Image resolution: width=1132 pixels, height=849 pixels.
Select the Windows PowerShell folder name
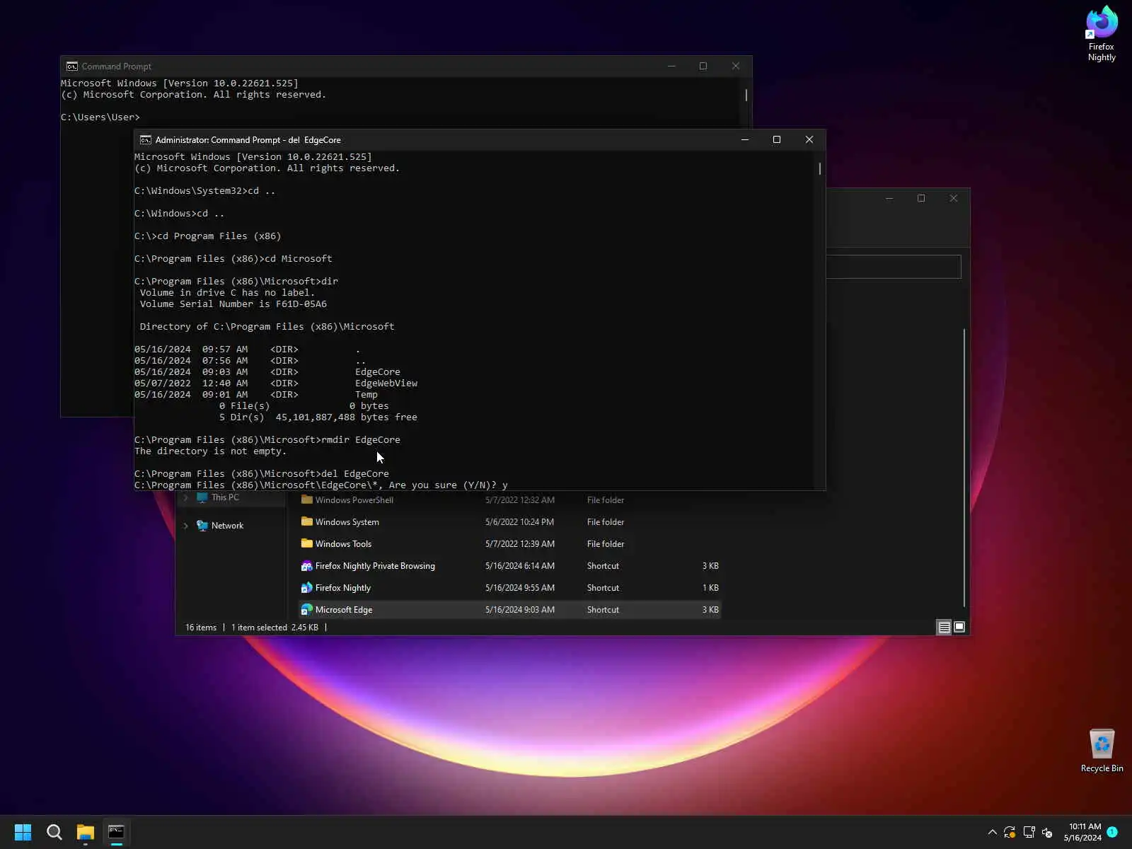click(354, 500)
